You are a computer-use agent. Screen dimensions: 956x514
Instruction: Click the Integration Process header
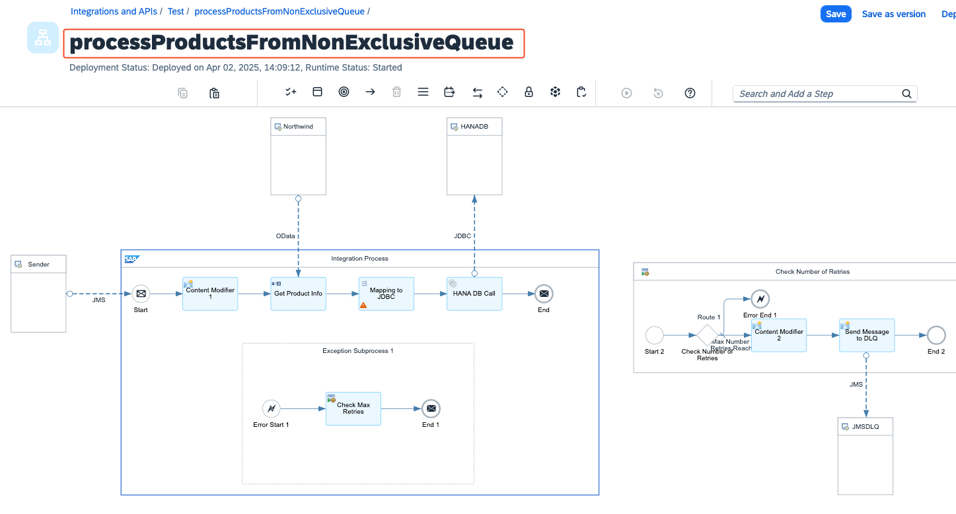tap(359, 259)
